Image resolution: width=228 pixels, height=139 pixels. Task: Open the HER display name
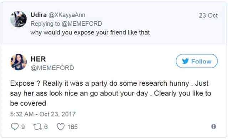click(x=38, y=59)
